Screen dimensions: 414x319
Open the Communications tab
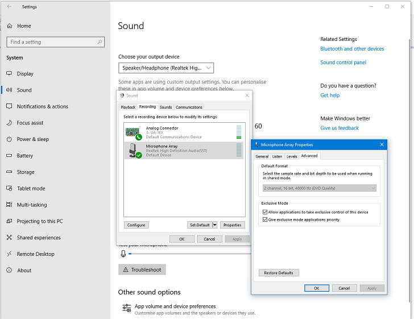(x=189, y=107)
